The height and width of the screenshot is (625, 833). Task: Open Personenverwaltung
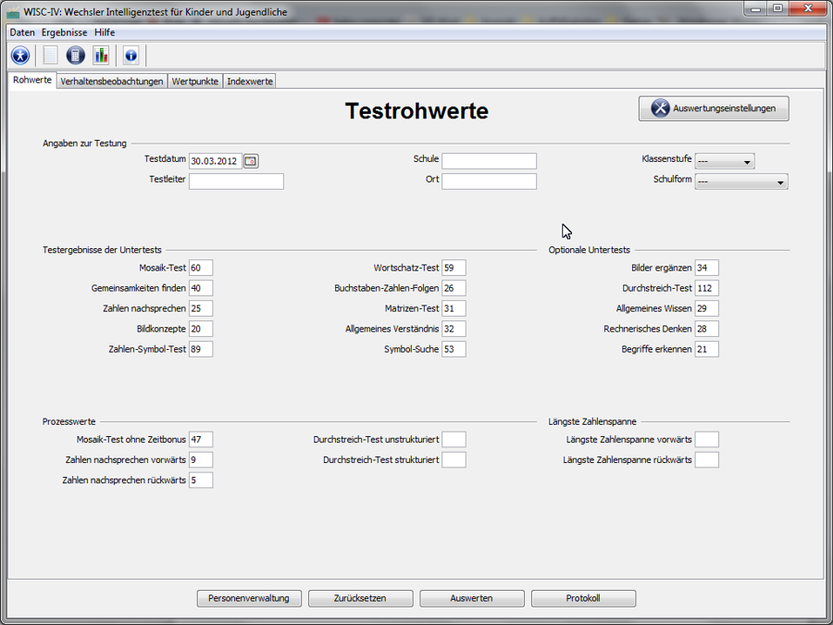tap(249, 598)
